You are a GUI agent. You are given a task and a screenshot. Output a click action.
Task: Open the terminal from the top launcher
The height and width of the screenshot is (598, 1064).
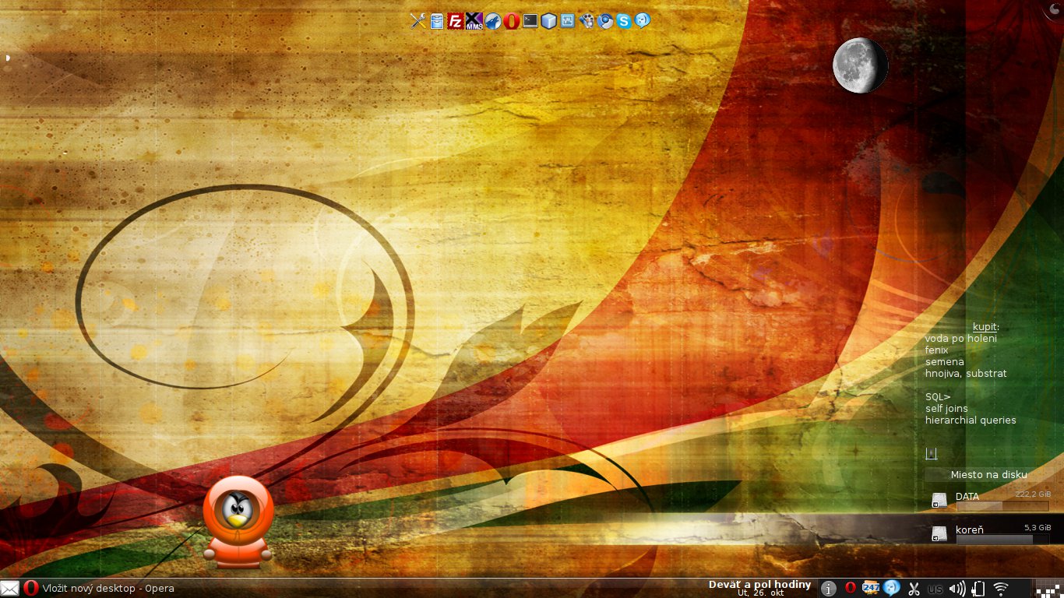[530, 21]
